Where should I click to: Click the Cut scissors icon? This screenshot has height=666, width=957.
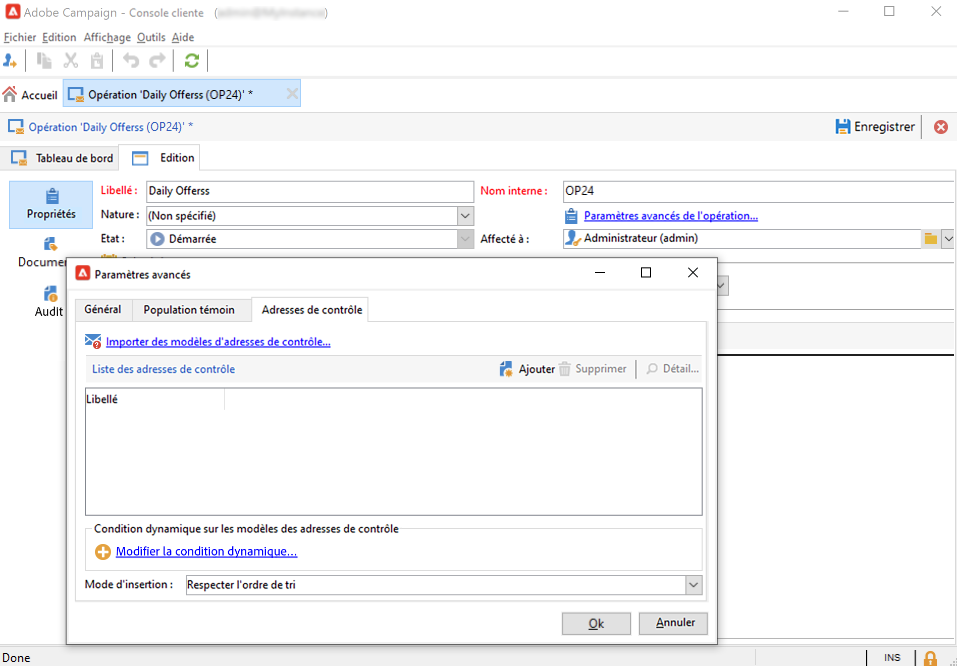[x=70, y=61]
